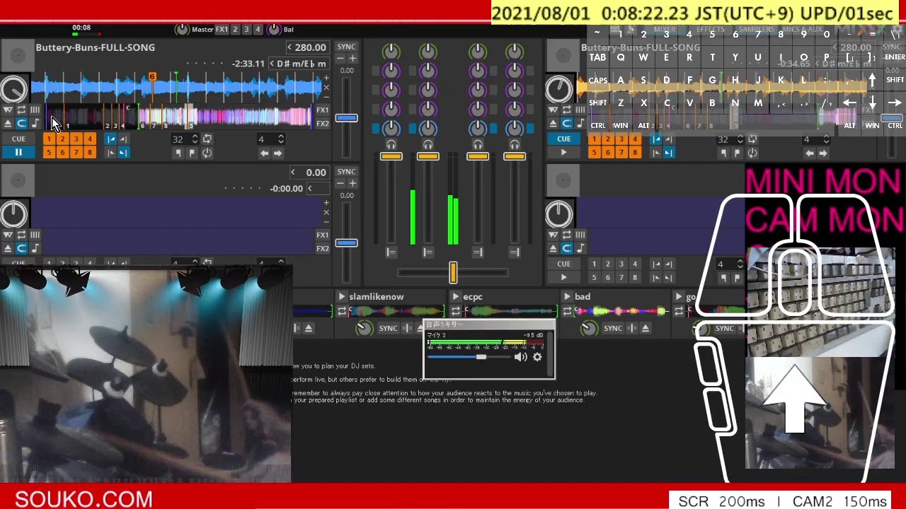Click crossfader orientation icon, first mixer channel
Screen dimensions: 906x509
391,252
